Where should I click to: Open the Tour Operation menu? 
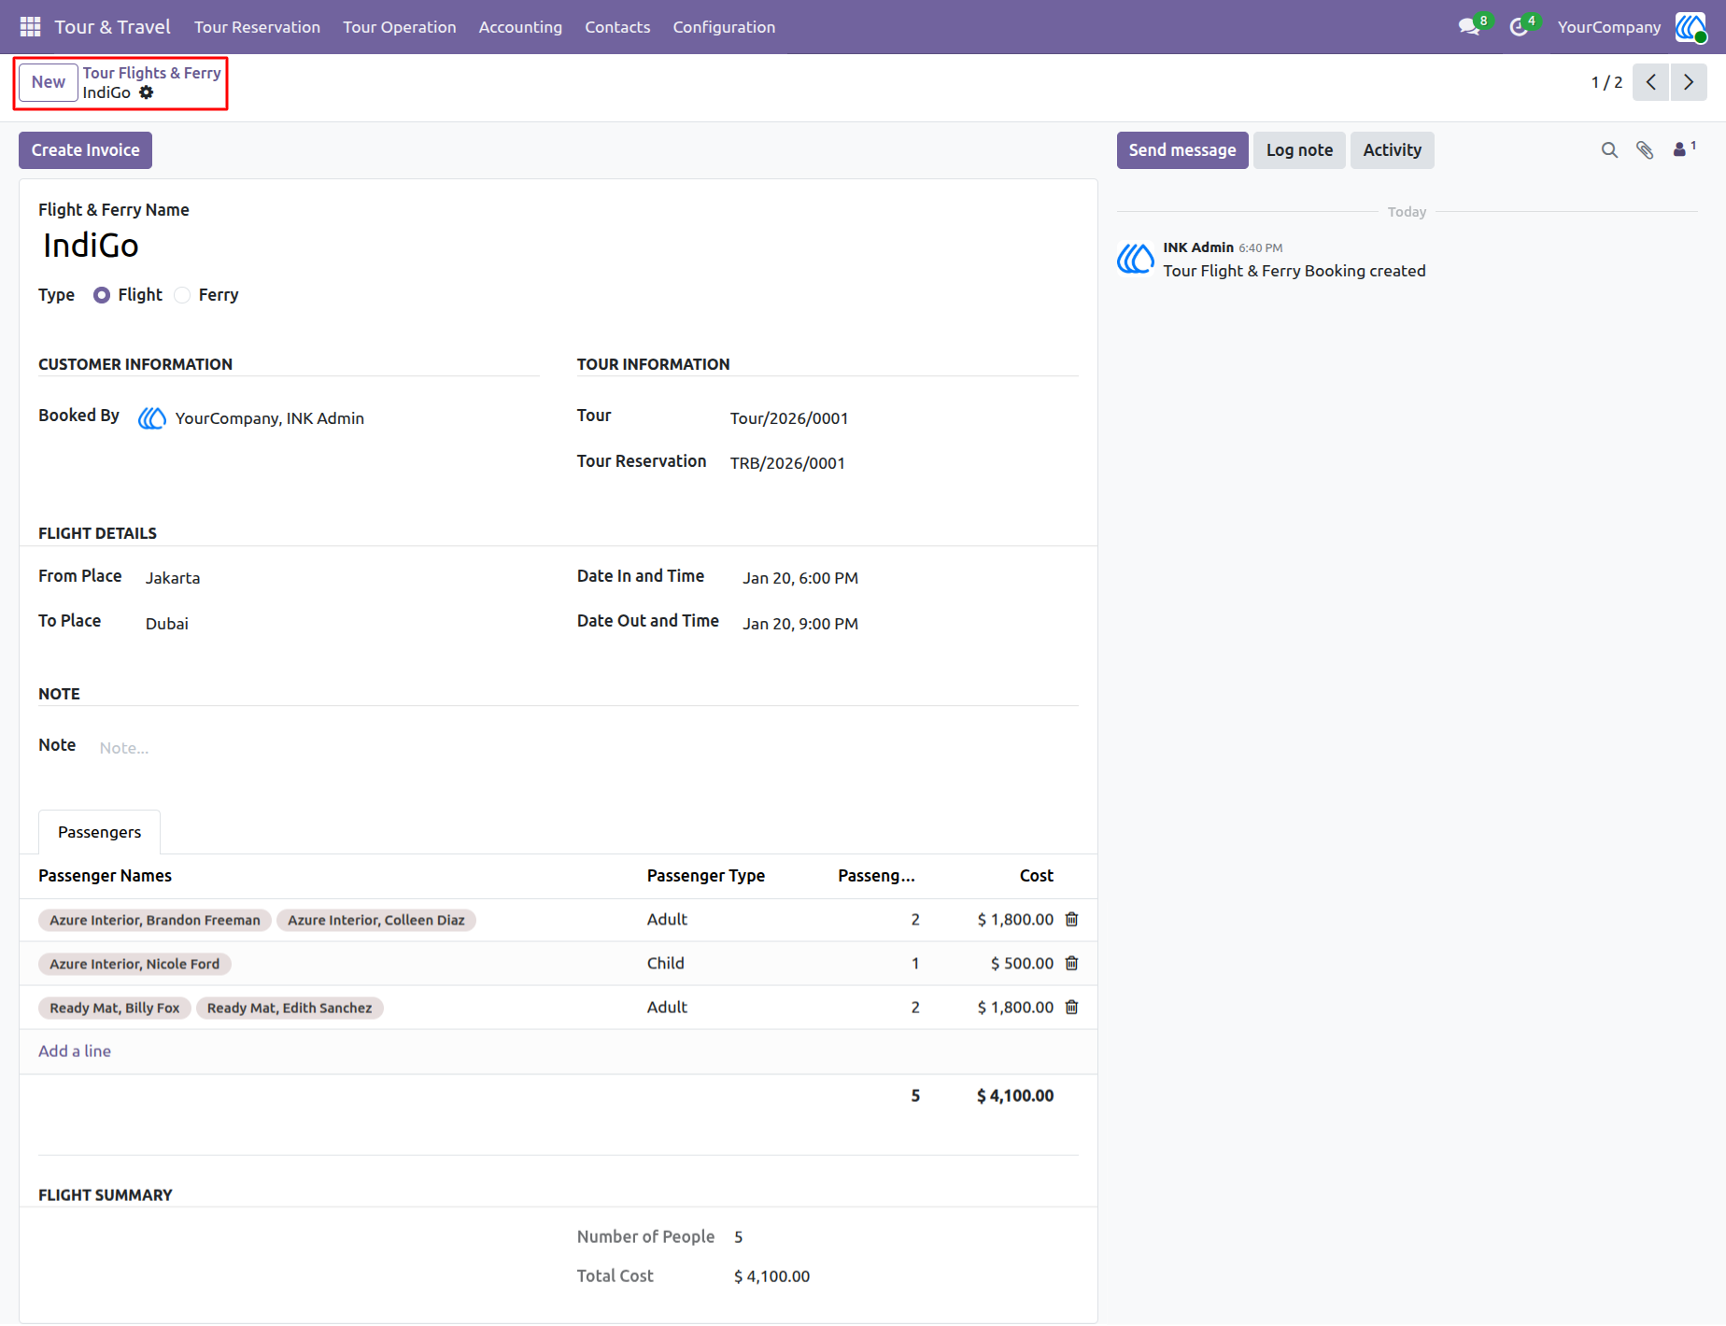(x=399, y=27)
